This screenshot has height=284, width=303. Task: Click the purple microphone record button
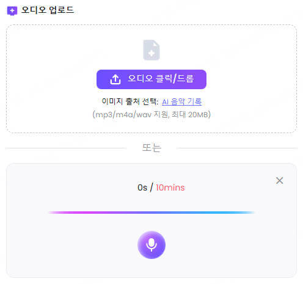pyautogui.click(x=151, y=245)
